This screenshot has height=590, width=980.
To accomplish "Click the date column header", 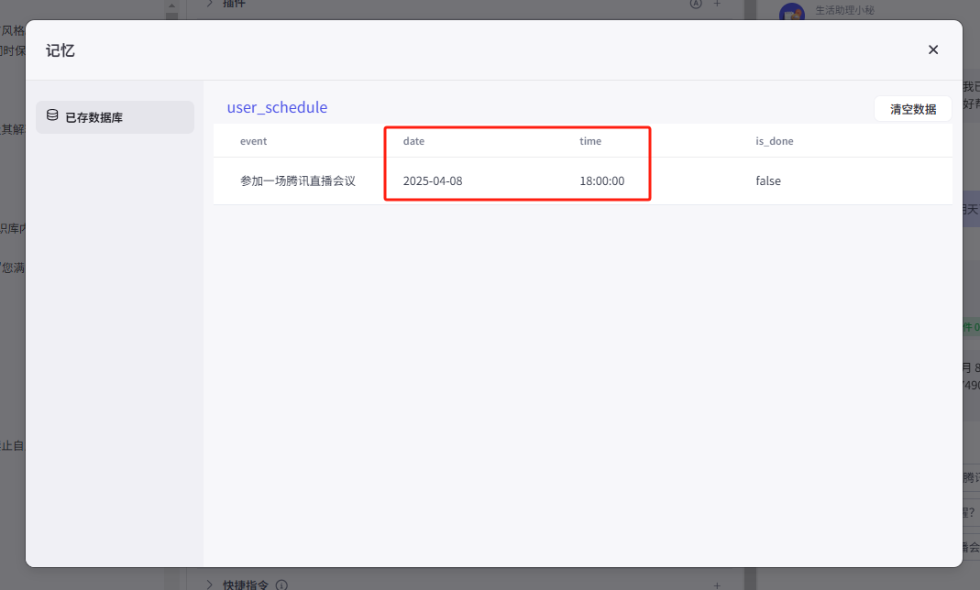I will pyautogui.click(x=413, y=141).
